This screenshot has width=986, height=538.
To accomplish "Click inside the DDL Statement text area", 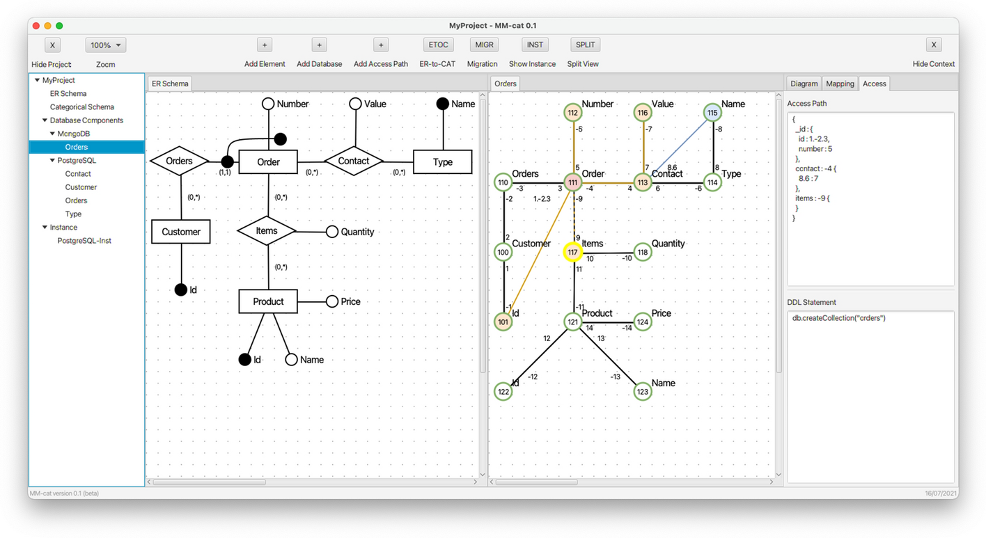I will 870,397.
